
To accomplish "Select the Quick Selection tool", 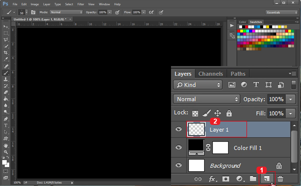I will click(x=6, y=46).
